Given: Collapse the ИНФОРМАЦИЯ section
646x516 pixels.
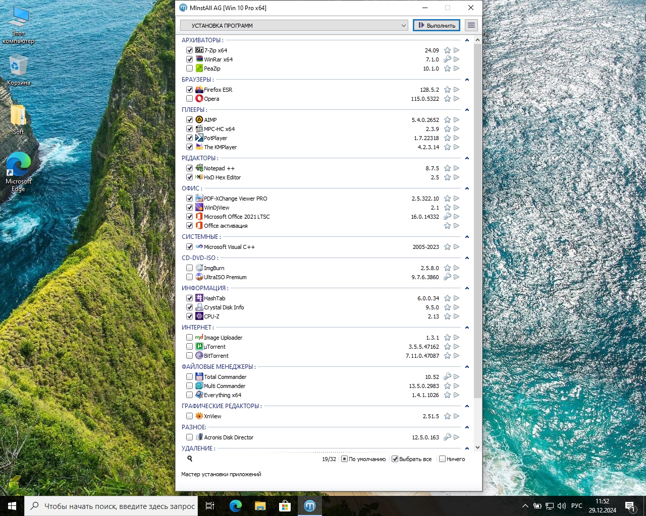Looking at the screenshot, I should coord(467,288).
